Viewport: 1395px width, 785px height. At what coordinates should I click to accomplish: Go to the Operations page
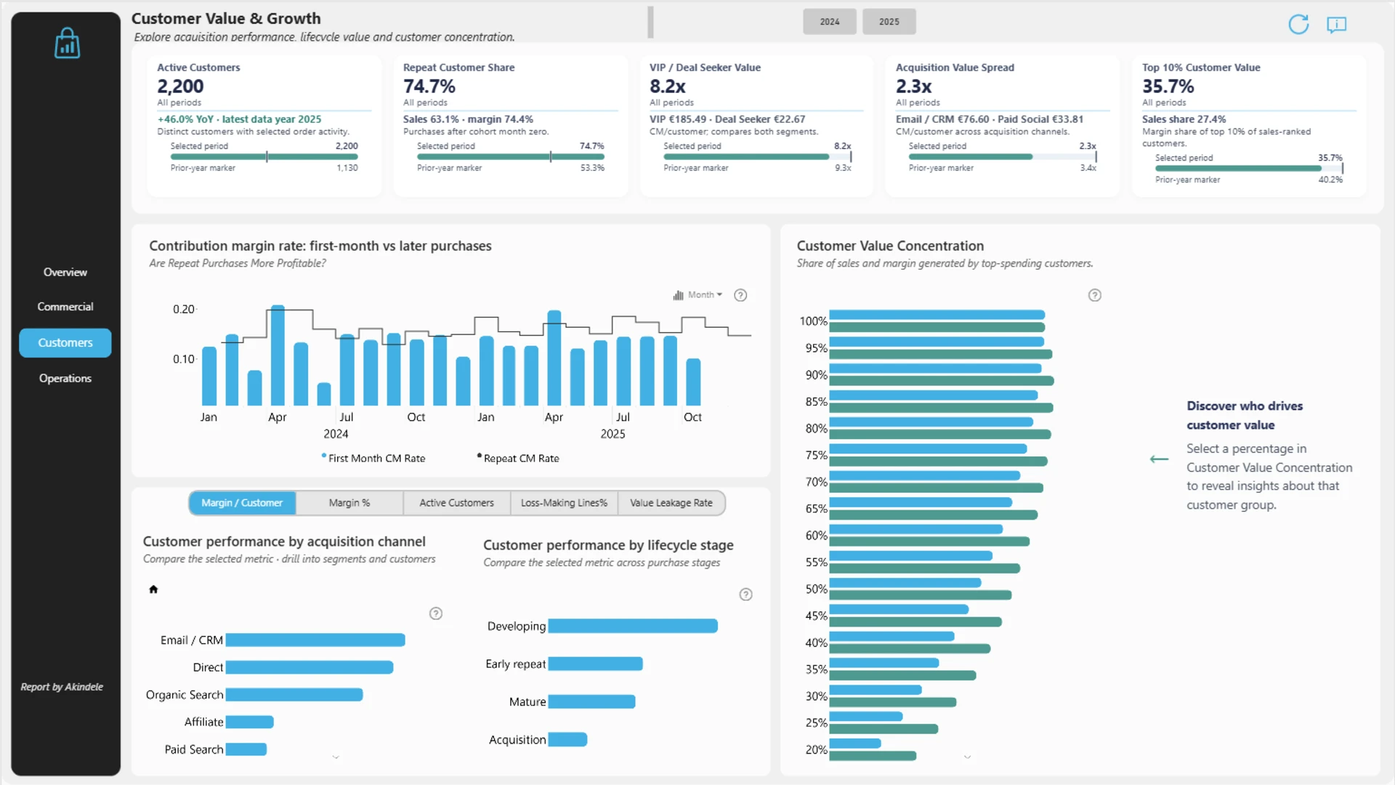(x=65, y=378)
